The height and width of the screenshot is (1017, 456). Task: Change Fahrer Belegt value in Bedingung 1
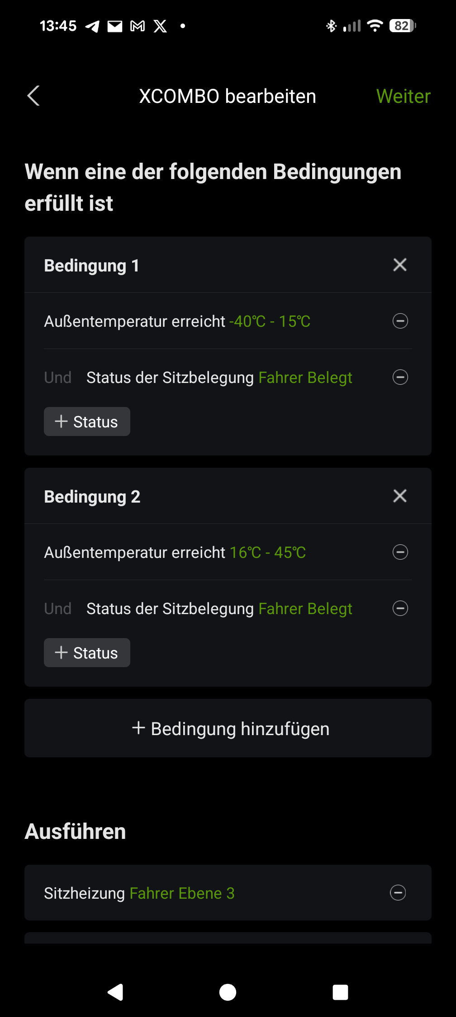305,378
